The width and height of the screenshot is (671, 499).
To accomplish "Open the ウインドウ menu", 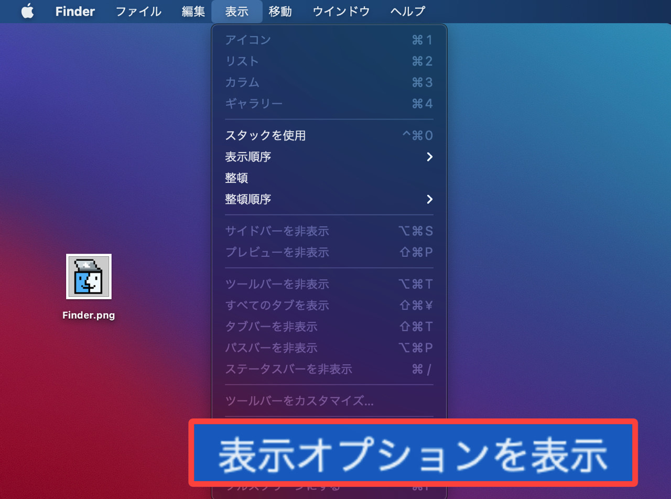I will pos(341,11).
